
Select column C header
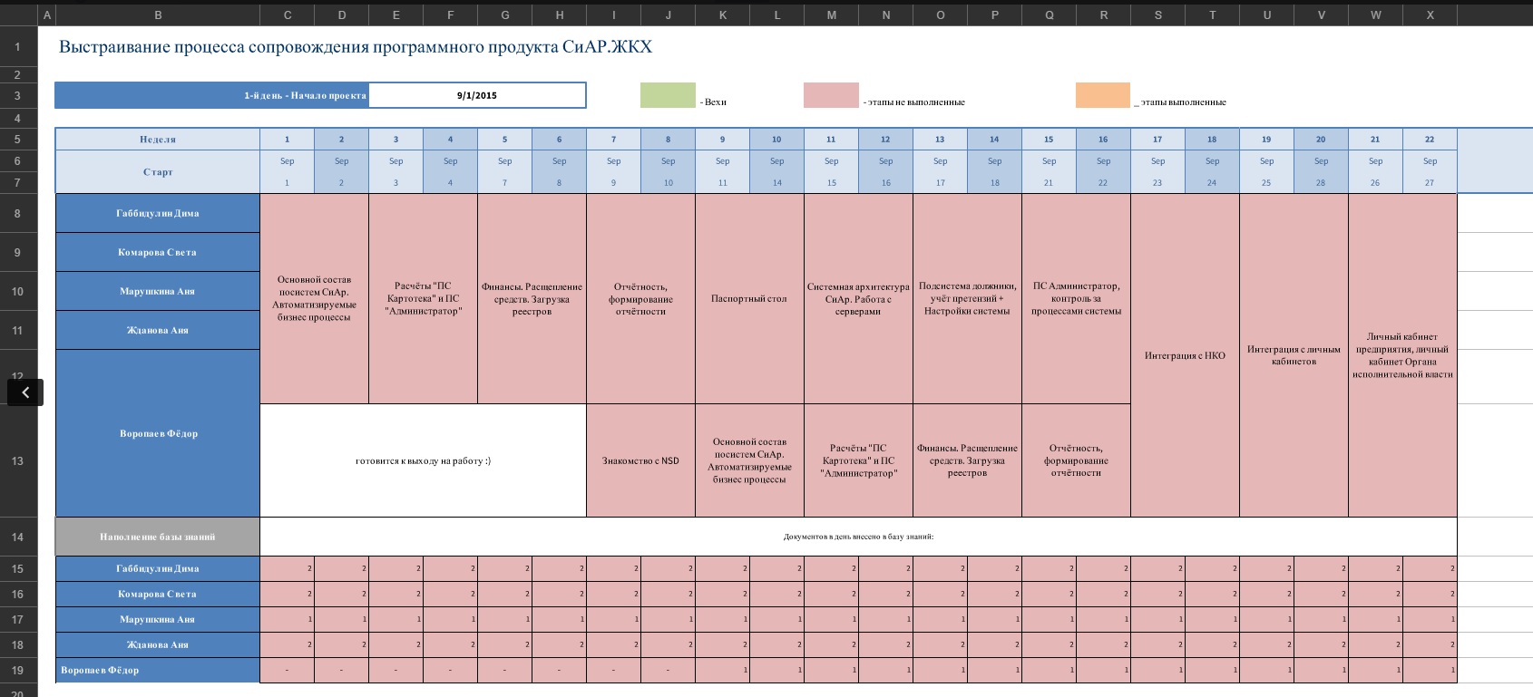288,15
